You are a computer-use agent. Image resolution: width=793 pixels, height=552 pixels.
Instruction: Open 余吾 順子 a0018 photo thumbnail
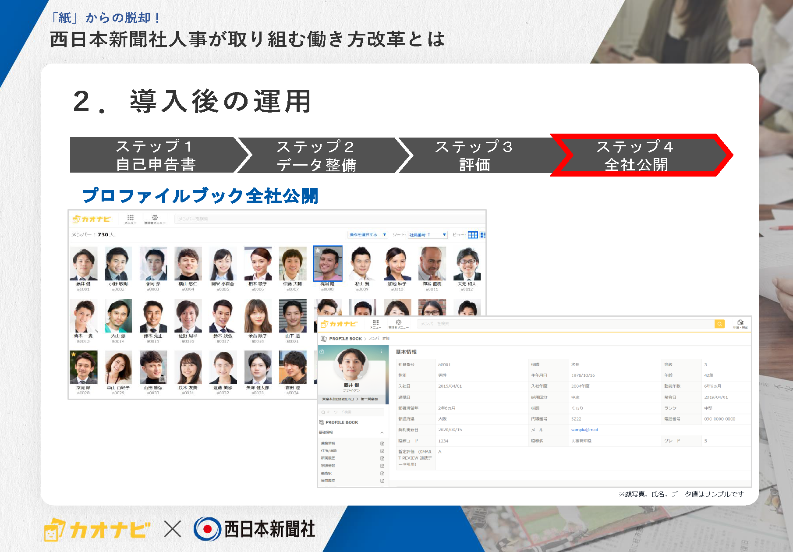pyautogui.click(x=258, y=316)
